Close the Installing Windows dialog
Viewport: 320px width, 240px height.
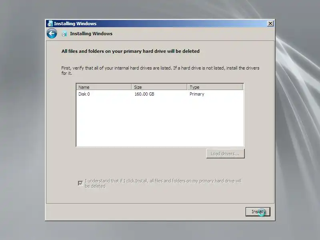[270, 24]
